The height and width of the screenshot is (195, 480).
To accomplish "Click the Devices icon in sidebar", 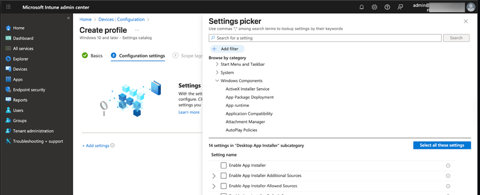I will (8, 69).
